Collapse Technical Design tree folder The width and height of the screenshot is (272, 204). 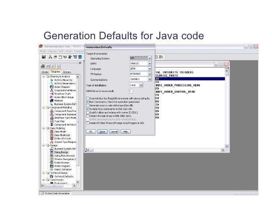pyautogui.click(x=44, y=173)
